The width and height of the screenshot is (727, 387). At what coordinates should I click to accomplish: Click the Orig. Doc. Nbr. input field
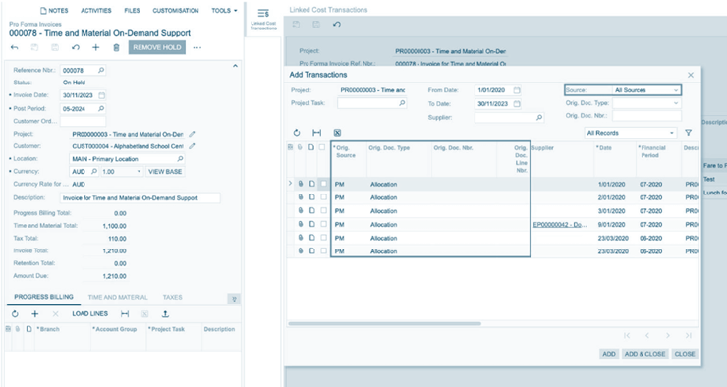pyautogui.click(x=646, y=115)
